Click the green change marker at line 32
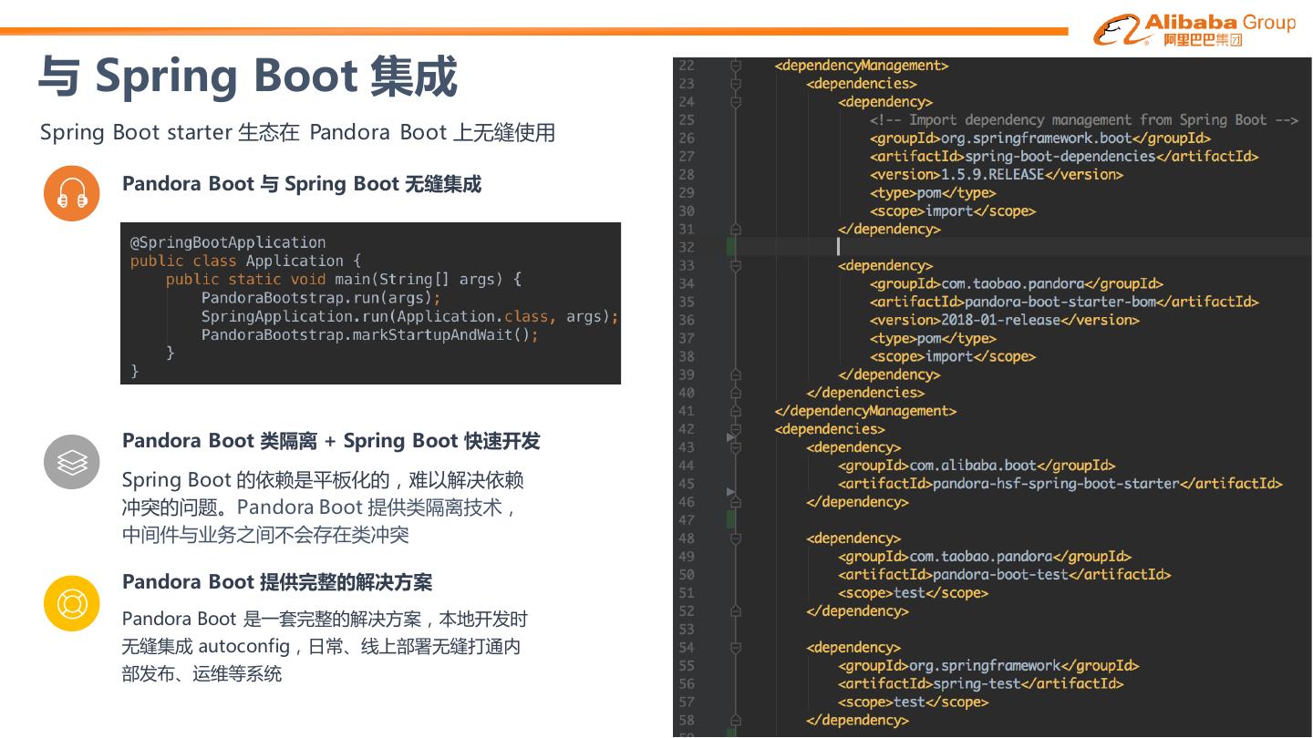 (x=731, y=247)
